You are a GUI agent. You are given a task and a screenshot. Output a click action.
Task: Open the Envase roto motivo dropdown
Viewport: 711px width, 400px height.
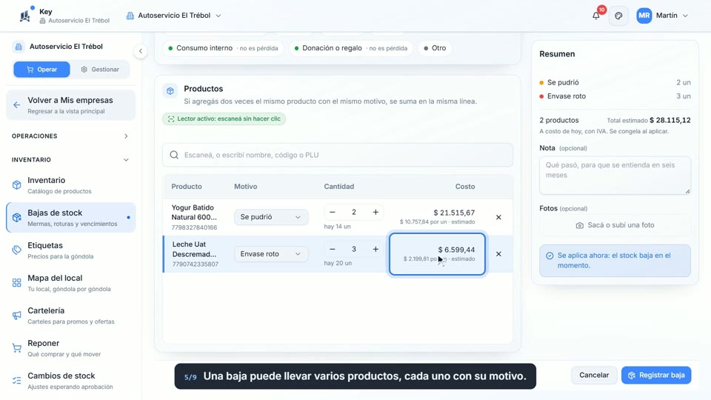pos(271,254)
